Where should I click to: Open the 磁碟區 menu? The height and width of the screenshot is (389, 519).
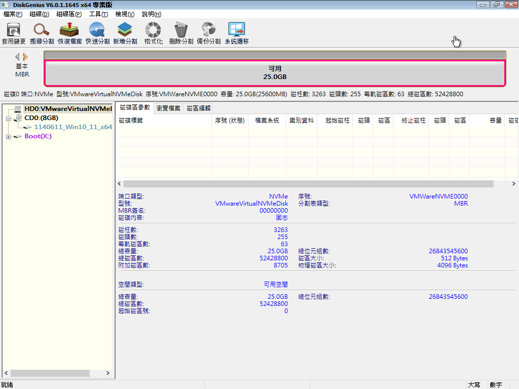click(x=69, y=14)
